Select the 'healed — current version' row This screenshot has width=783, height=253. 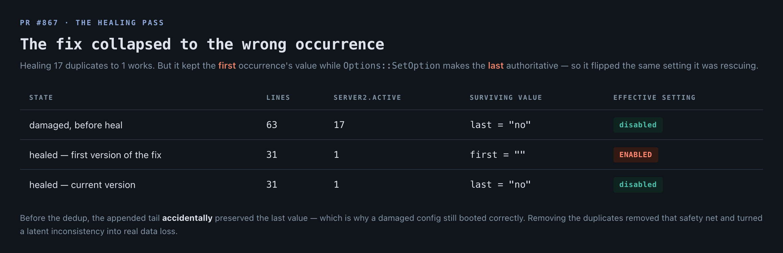click(391, 185)
